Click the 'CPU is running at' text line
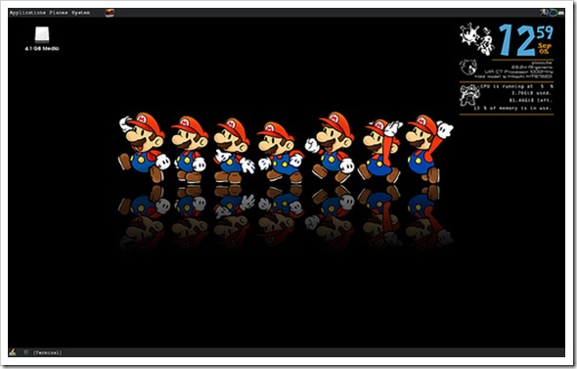 [516, 86]
